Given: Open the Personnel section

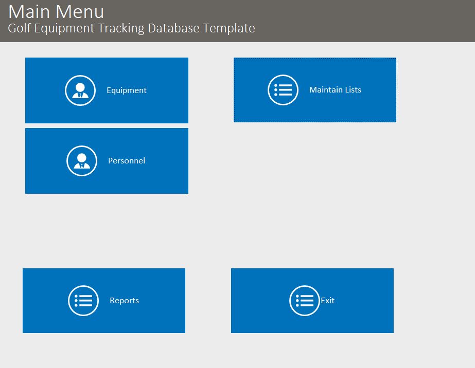Looking at the screenshot, I should click(107, 161).
